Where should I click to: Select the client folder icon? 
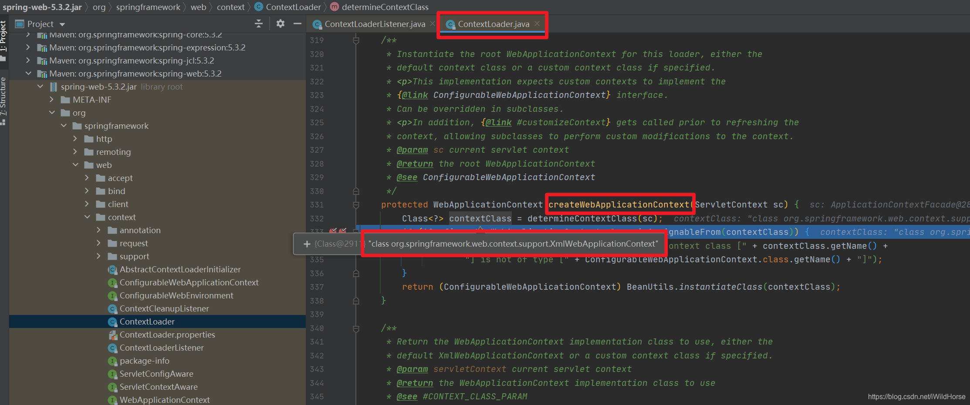tap(101, 204)
